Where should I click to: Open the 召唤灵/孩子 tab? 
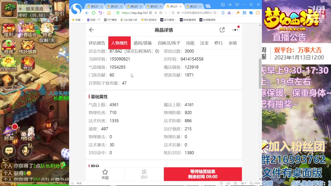tap(169, 43)
